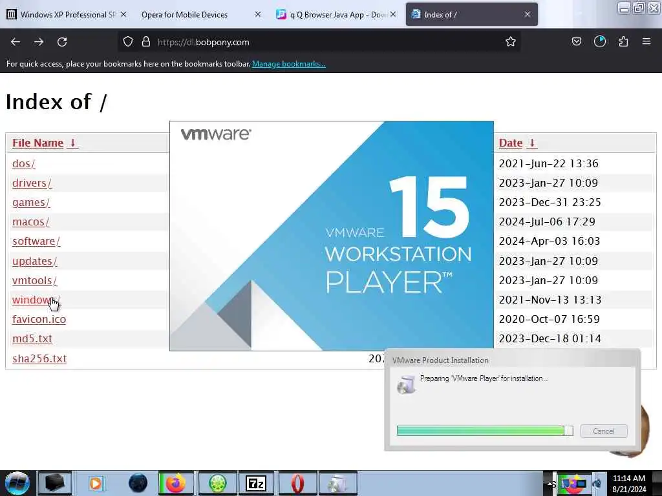Select the date 2021-Jun-22 13:36

548,163
